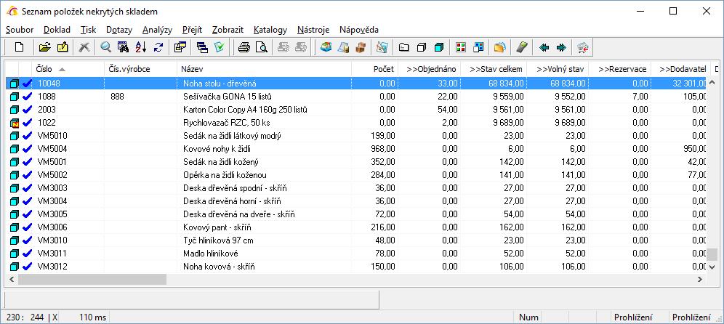This screenshot has width=724, height=324.
Task: Click the >>Objednáno column header
Action: tap(430, 69)
